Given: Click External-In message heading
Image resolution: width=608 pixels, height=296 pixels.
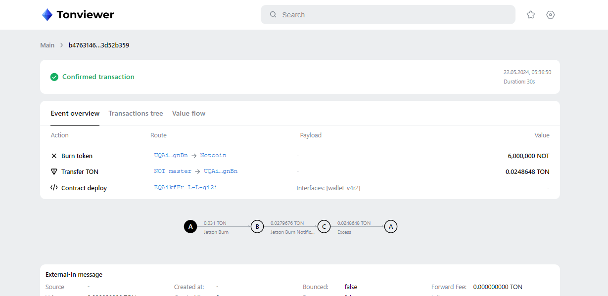Looking at the screenshot, I should pyautogui.click(x=74, y=275).
